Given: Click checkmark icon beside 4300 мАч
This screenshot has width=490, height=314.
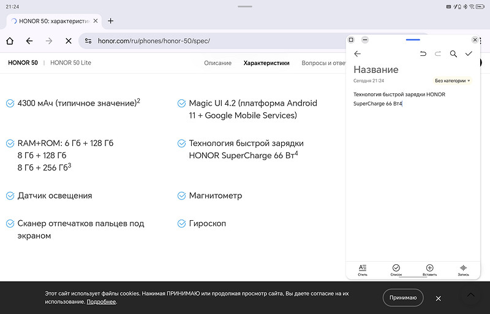Looking at the screenshot, I should pyautogui.click(x=10, y=103).
